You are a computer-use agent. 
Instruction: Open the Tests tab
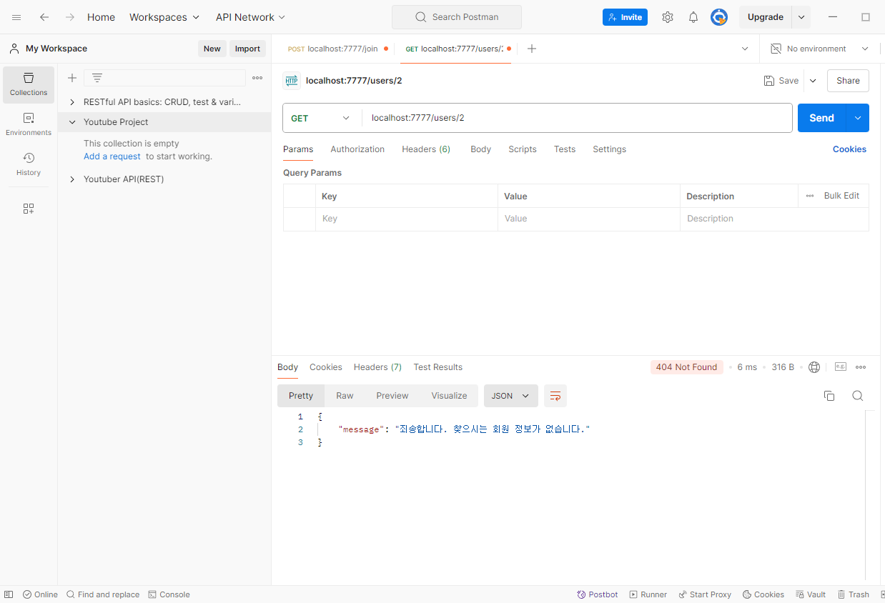pyautogui.click(x=565, y=149)
